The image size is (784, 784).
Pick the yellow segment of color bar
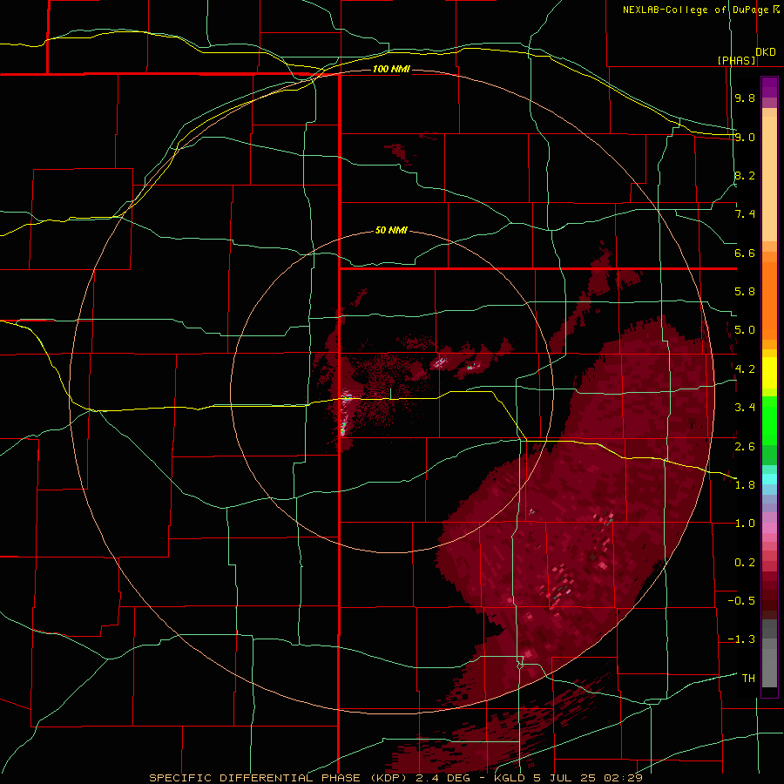769,373
